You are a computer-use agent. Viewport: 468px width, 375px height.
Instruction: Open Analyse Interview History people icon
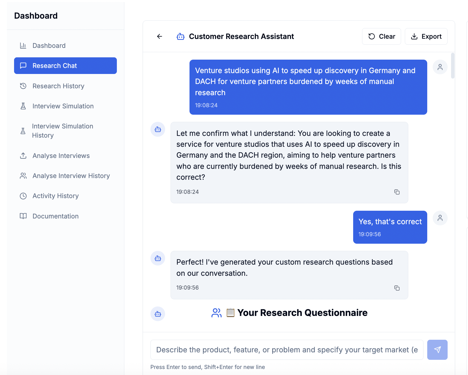[x=23, y=176]
